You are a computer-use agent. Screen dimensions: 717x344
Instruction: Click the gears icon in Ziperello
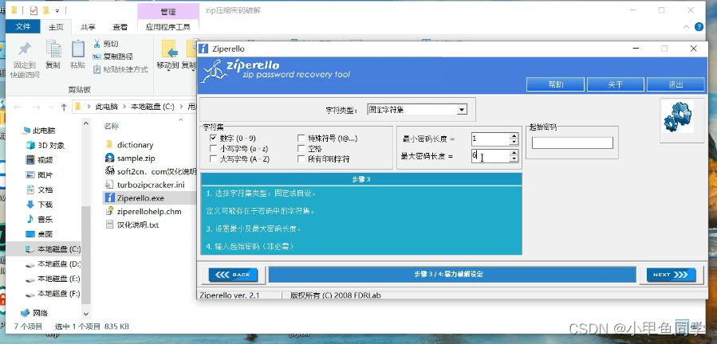click(678, 117)
